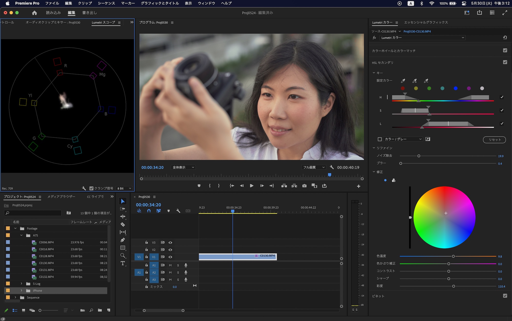Viewport: 512px width, 321px height.
Task: Select the Razor tool in the toolbar
Action: point(123,224)
